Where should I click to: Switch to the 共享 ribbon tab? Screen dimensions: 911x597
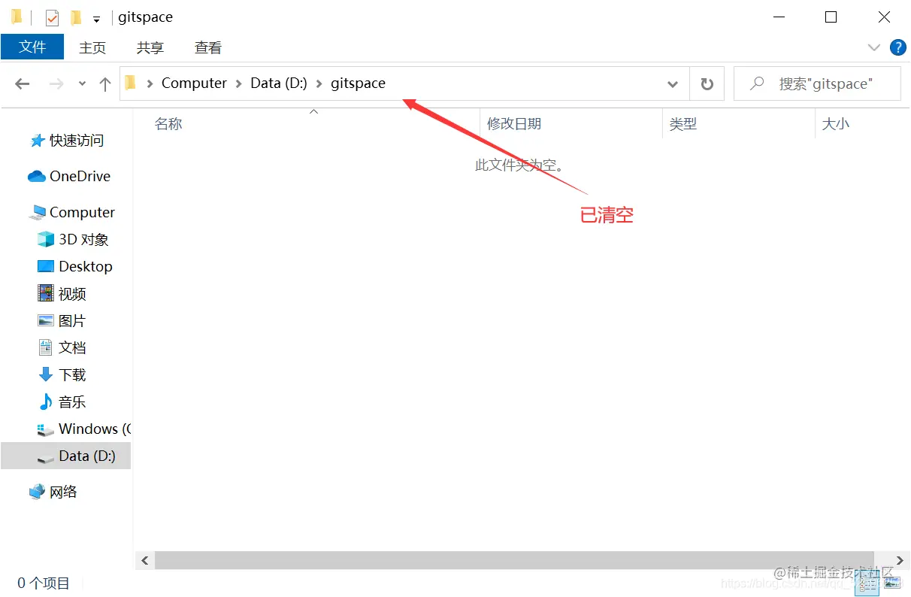[x=150, y=47]
